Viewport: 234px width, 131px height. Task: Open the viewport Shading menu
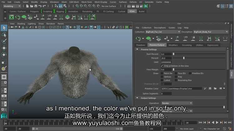(21, 24)
